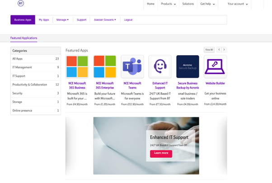This screenshot has width=272, height=183.
Task: Go to Home in top navigation
Action: coord(150,4)
